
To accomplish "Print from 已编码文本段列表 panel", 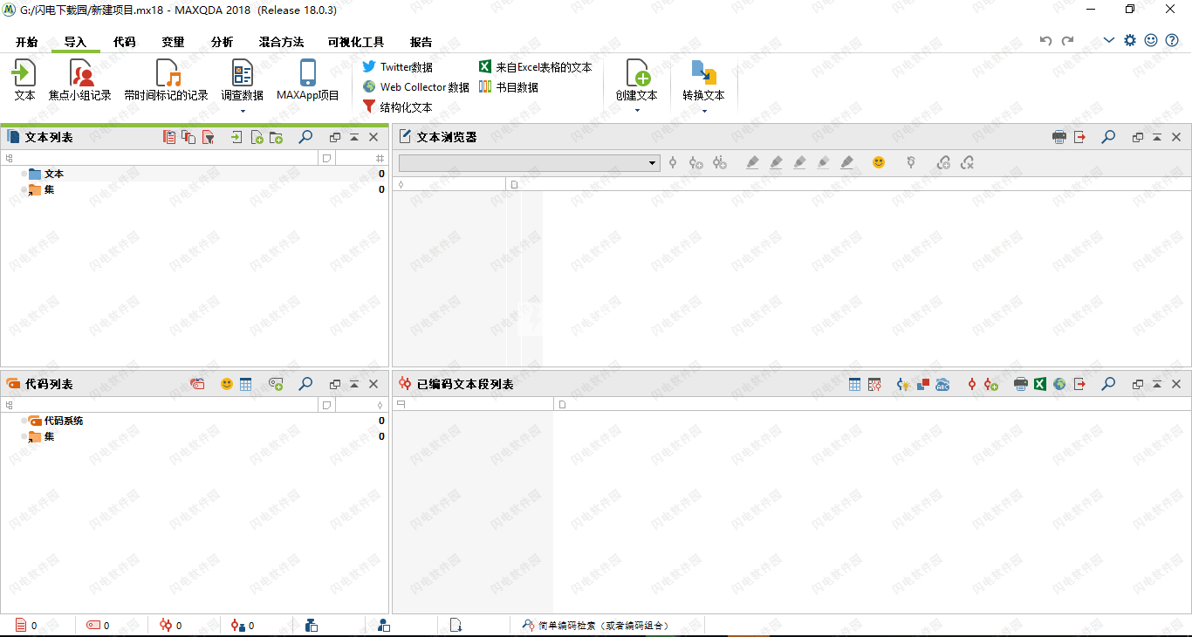I will (x=1020, y=384).
